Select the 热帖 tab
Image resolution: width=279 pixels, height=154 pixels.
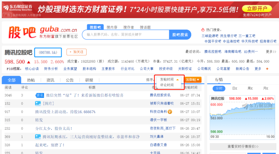coord(31,80)
